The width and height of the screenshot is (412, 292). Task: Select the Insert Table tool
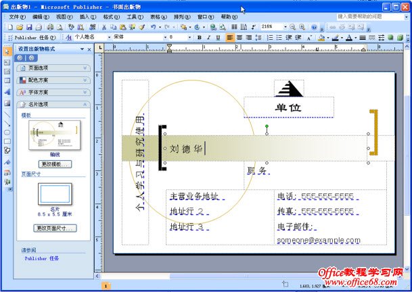[7, 80]
